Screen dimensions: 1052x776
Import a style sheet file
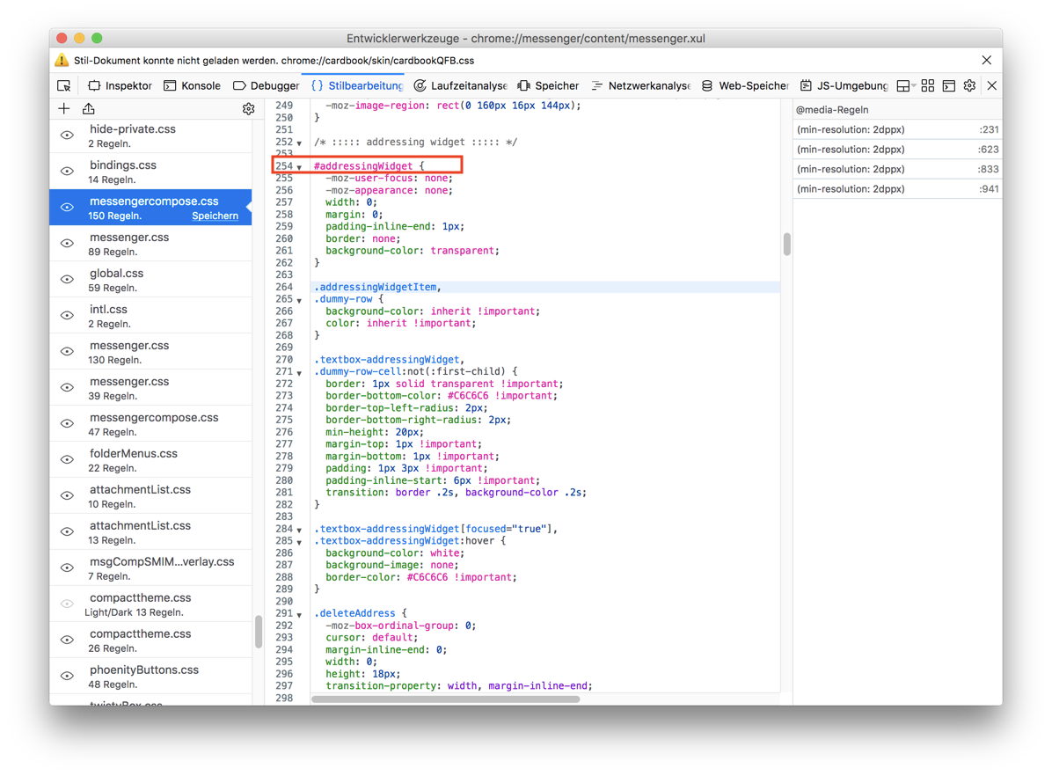coord(89,109)
